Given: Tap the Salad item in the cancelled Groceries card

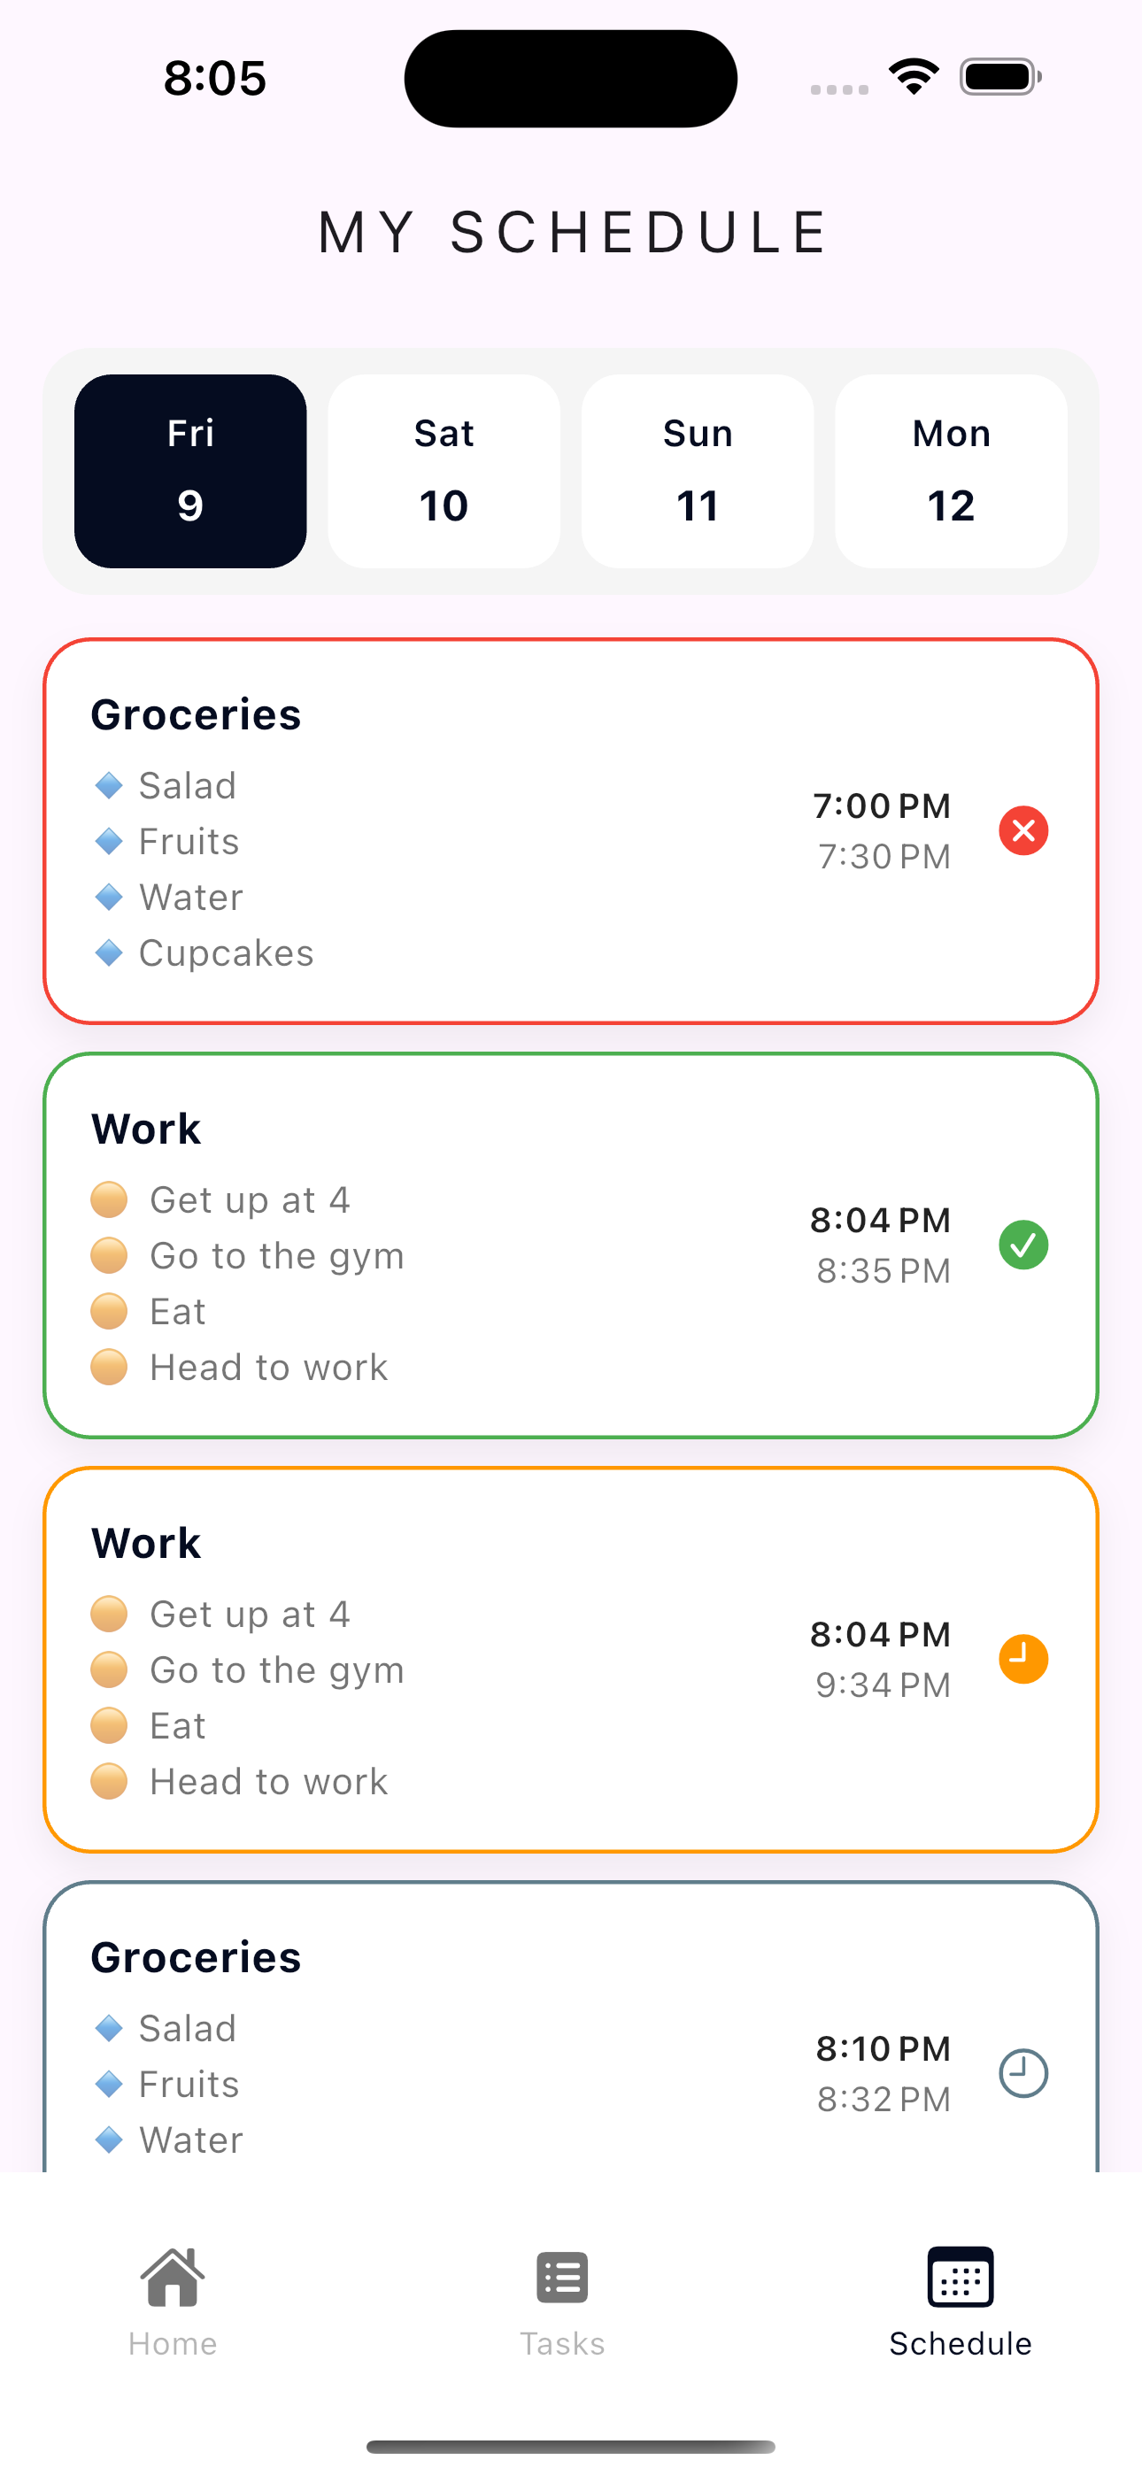Looking at the screenshot, I should click(x=188, y=786).
